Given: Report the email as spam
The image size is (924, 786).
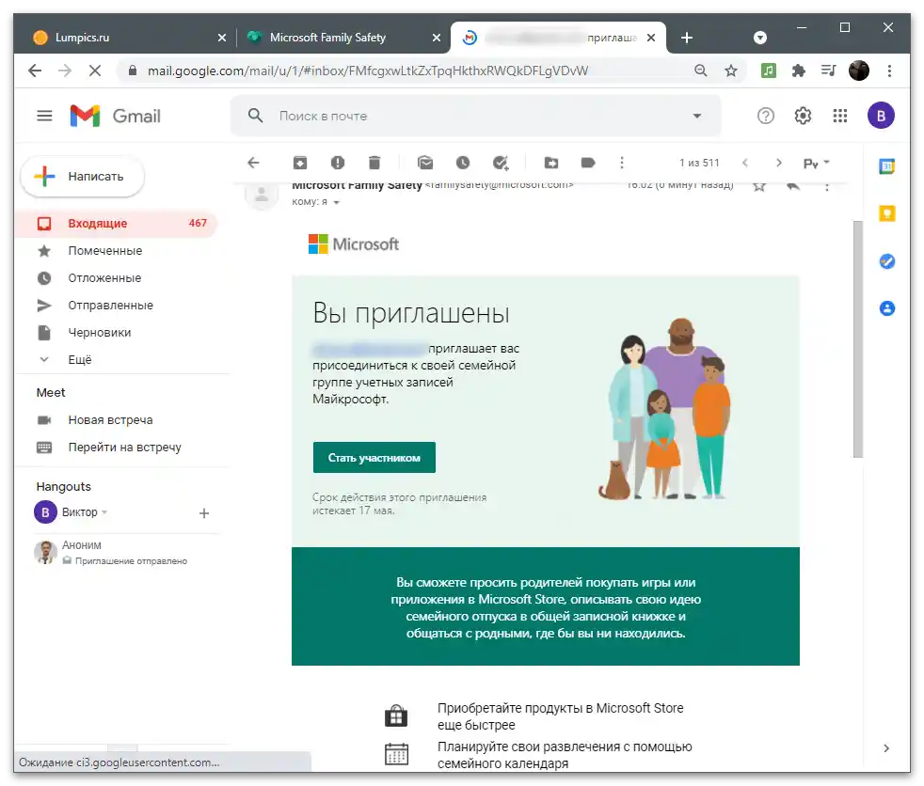Looking at the screenshot, I should click(x=338, y=163).
